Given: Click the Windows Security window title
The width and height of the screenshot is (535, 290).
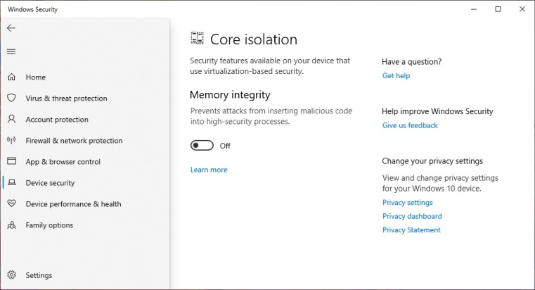Looking at the screenshot, I should 33,10.
